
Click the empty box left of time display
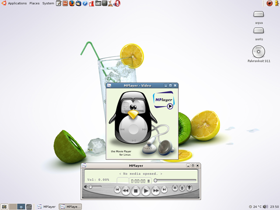[122, 181]
